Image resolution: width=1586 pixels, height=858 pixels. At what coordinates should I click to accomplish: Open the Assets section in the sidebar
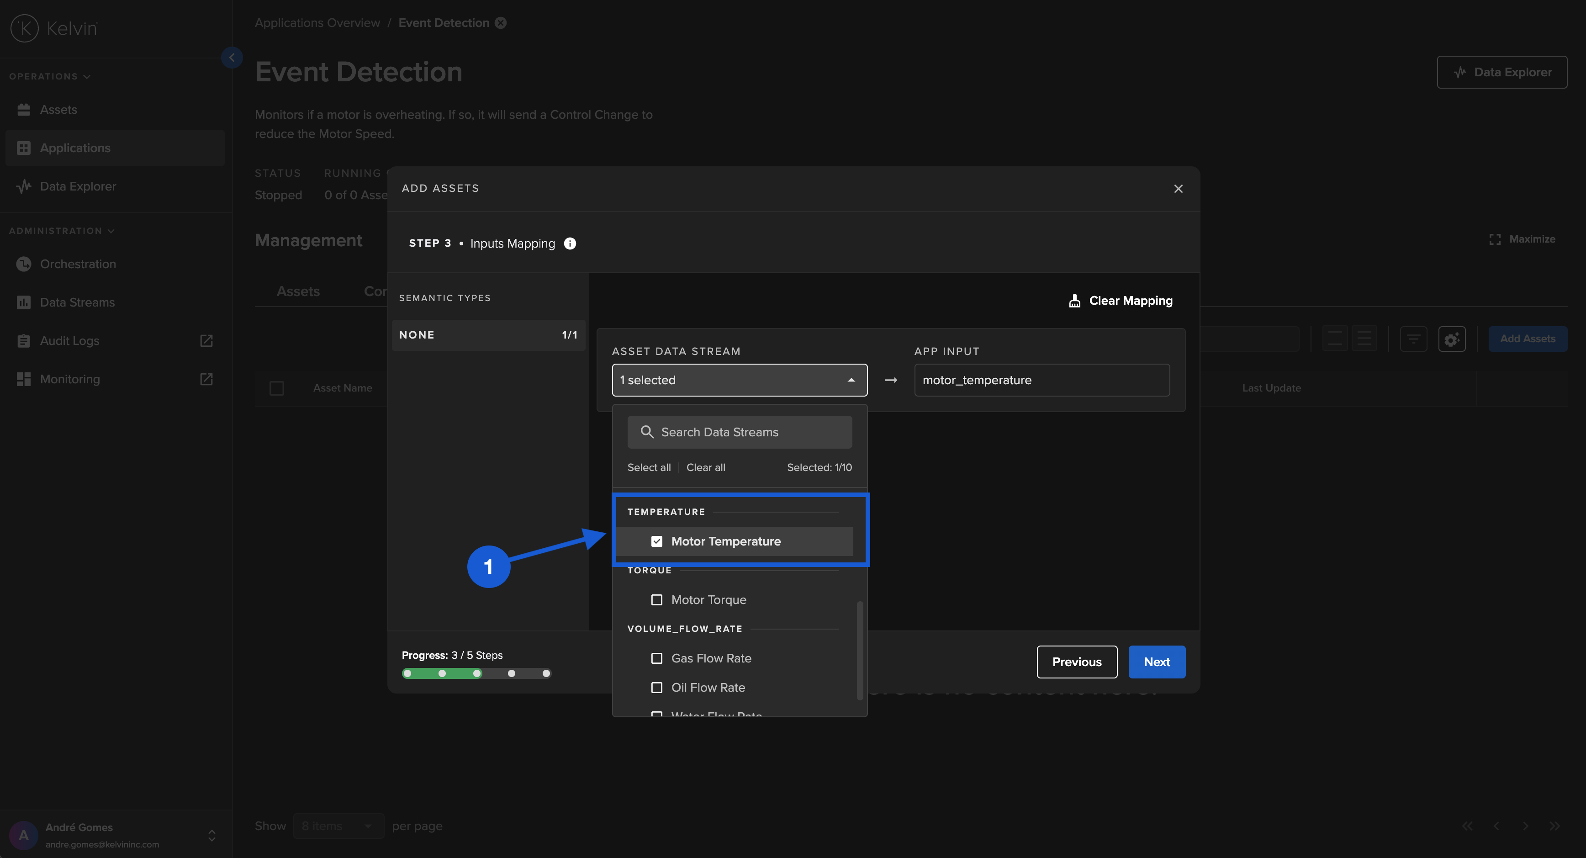pyautogui.click(x=58, y=109)
